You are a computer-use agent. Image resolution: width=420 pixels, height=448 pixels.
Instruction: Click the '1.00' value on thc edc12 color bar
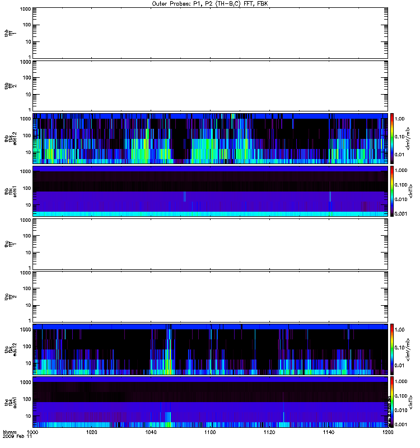399,330
